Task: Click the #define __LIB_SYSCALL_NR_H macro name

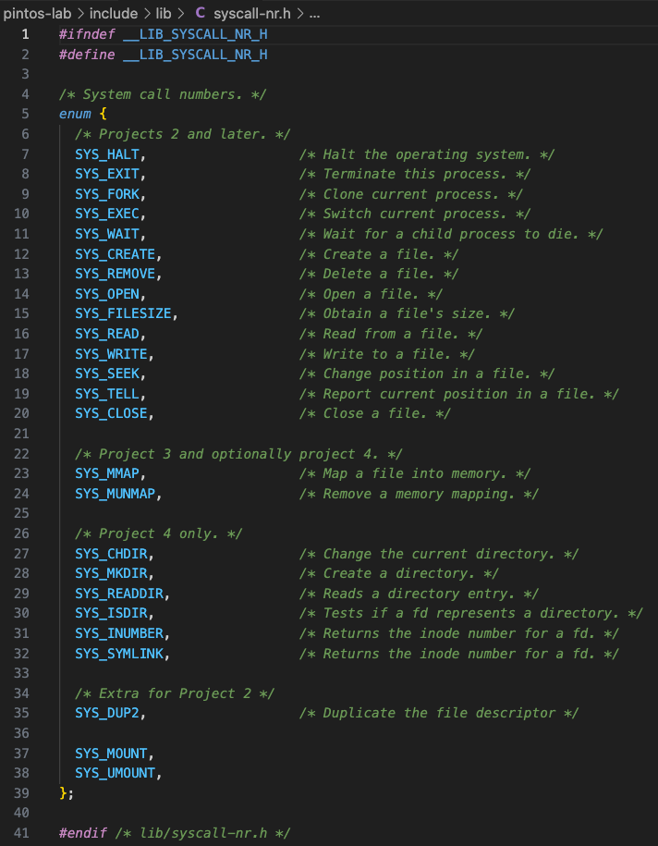Action: [x=195, y=55]
